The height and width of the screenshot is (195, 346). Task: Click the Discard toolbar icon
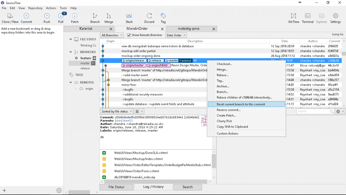(149, 18)
